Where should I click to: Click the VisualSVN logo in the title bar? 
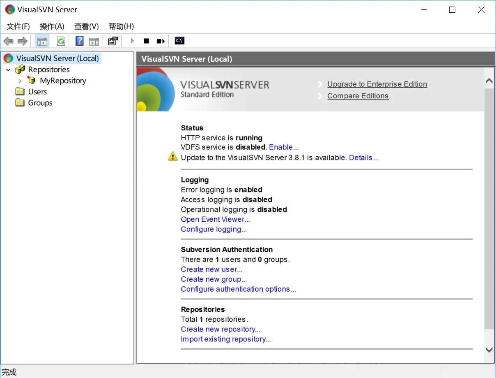(x=10, y=9)
